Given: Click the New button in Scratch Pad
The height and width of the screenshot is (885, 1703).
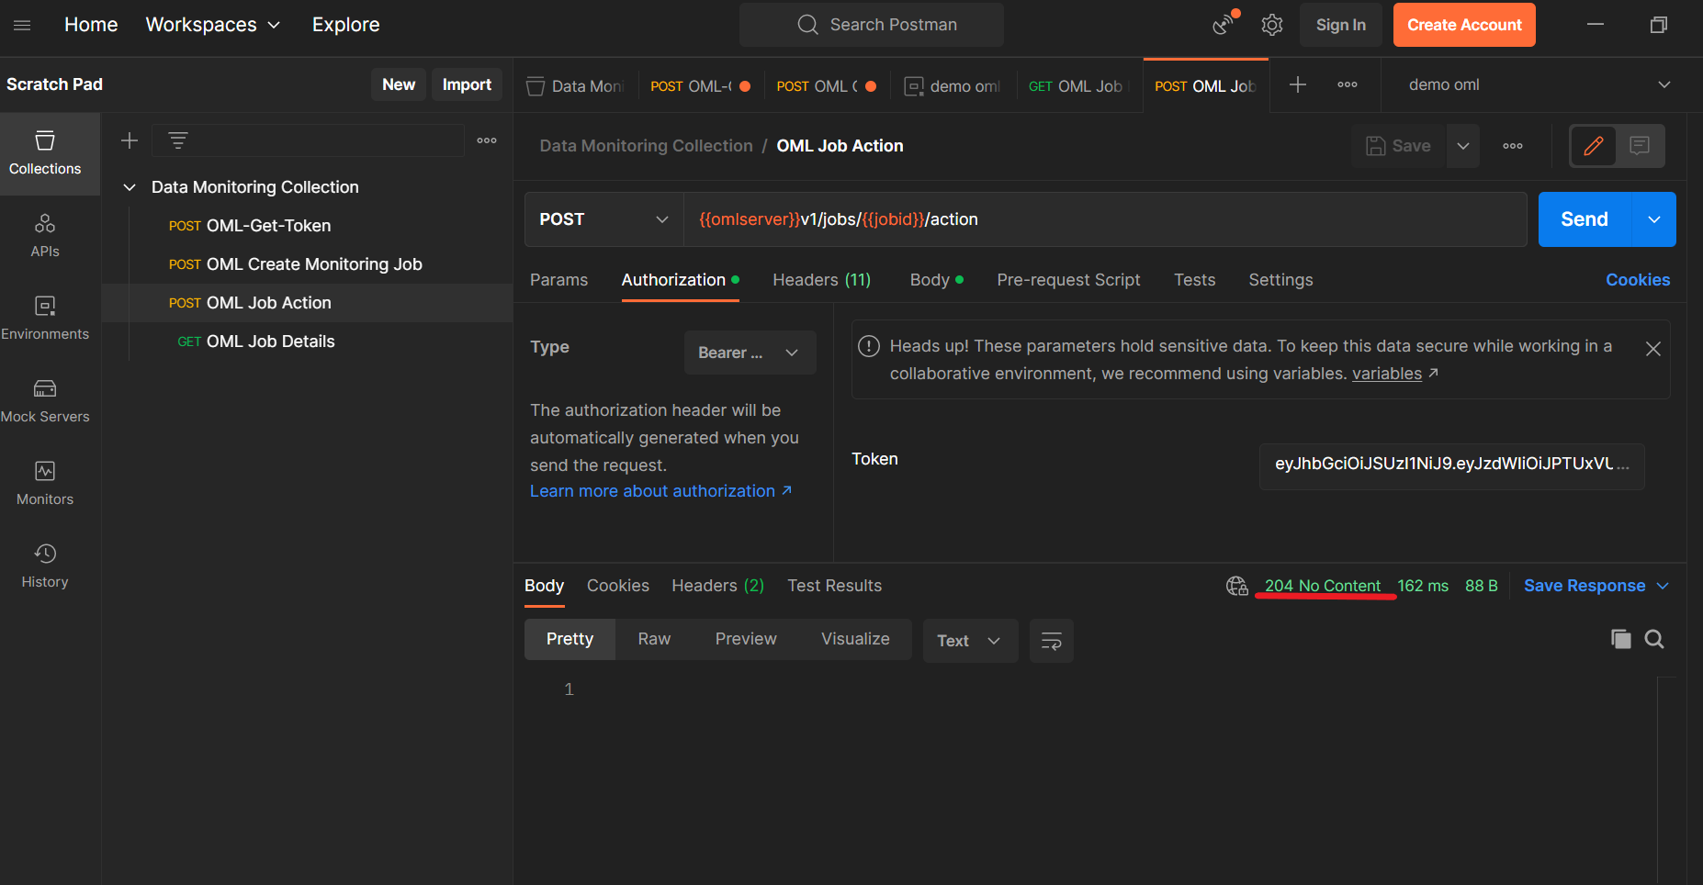Looking at the screenshot, I should click(399, 84).
